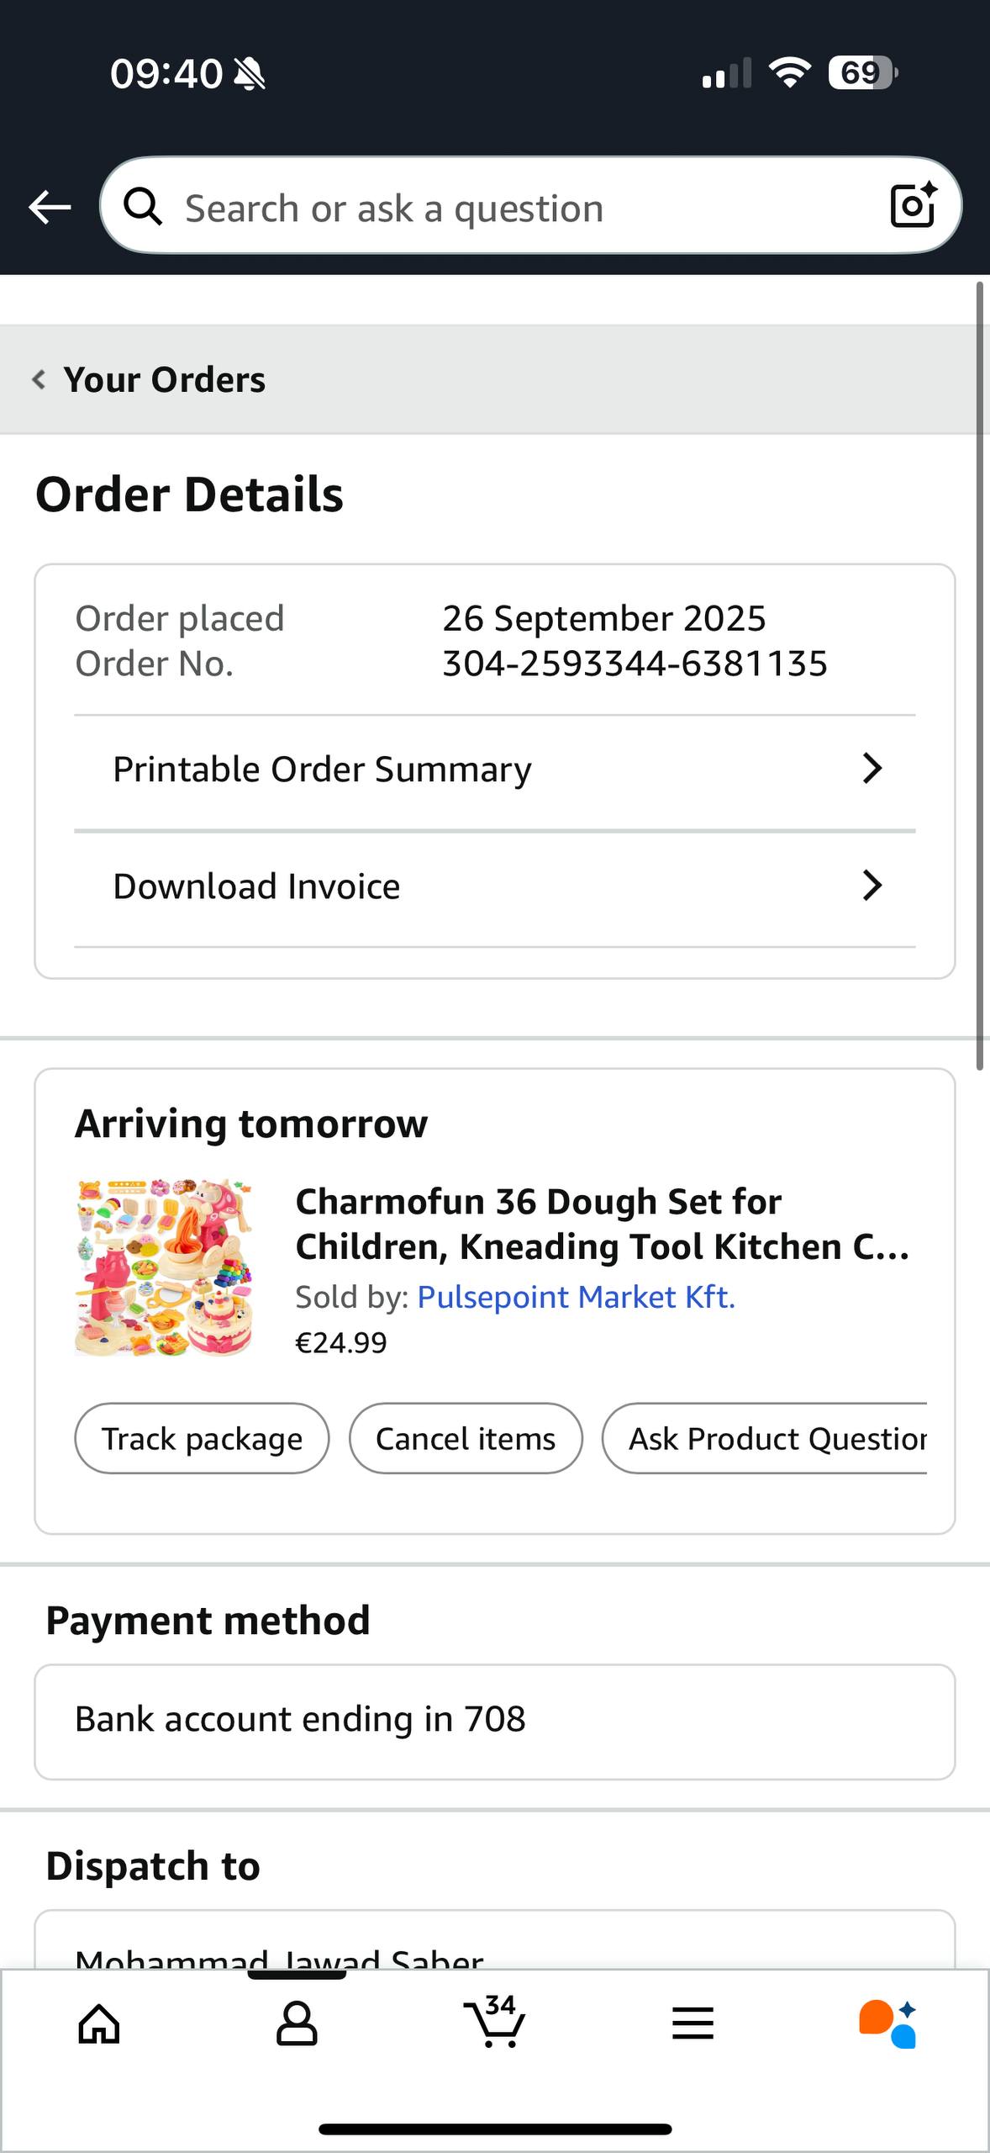Open the hamburger menu icon
This screenshot has width=990, height=2153.
[x=692, y=2023]
